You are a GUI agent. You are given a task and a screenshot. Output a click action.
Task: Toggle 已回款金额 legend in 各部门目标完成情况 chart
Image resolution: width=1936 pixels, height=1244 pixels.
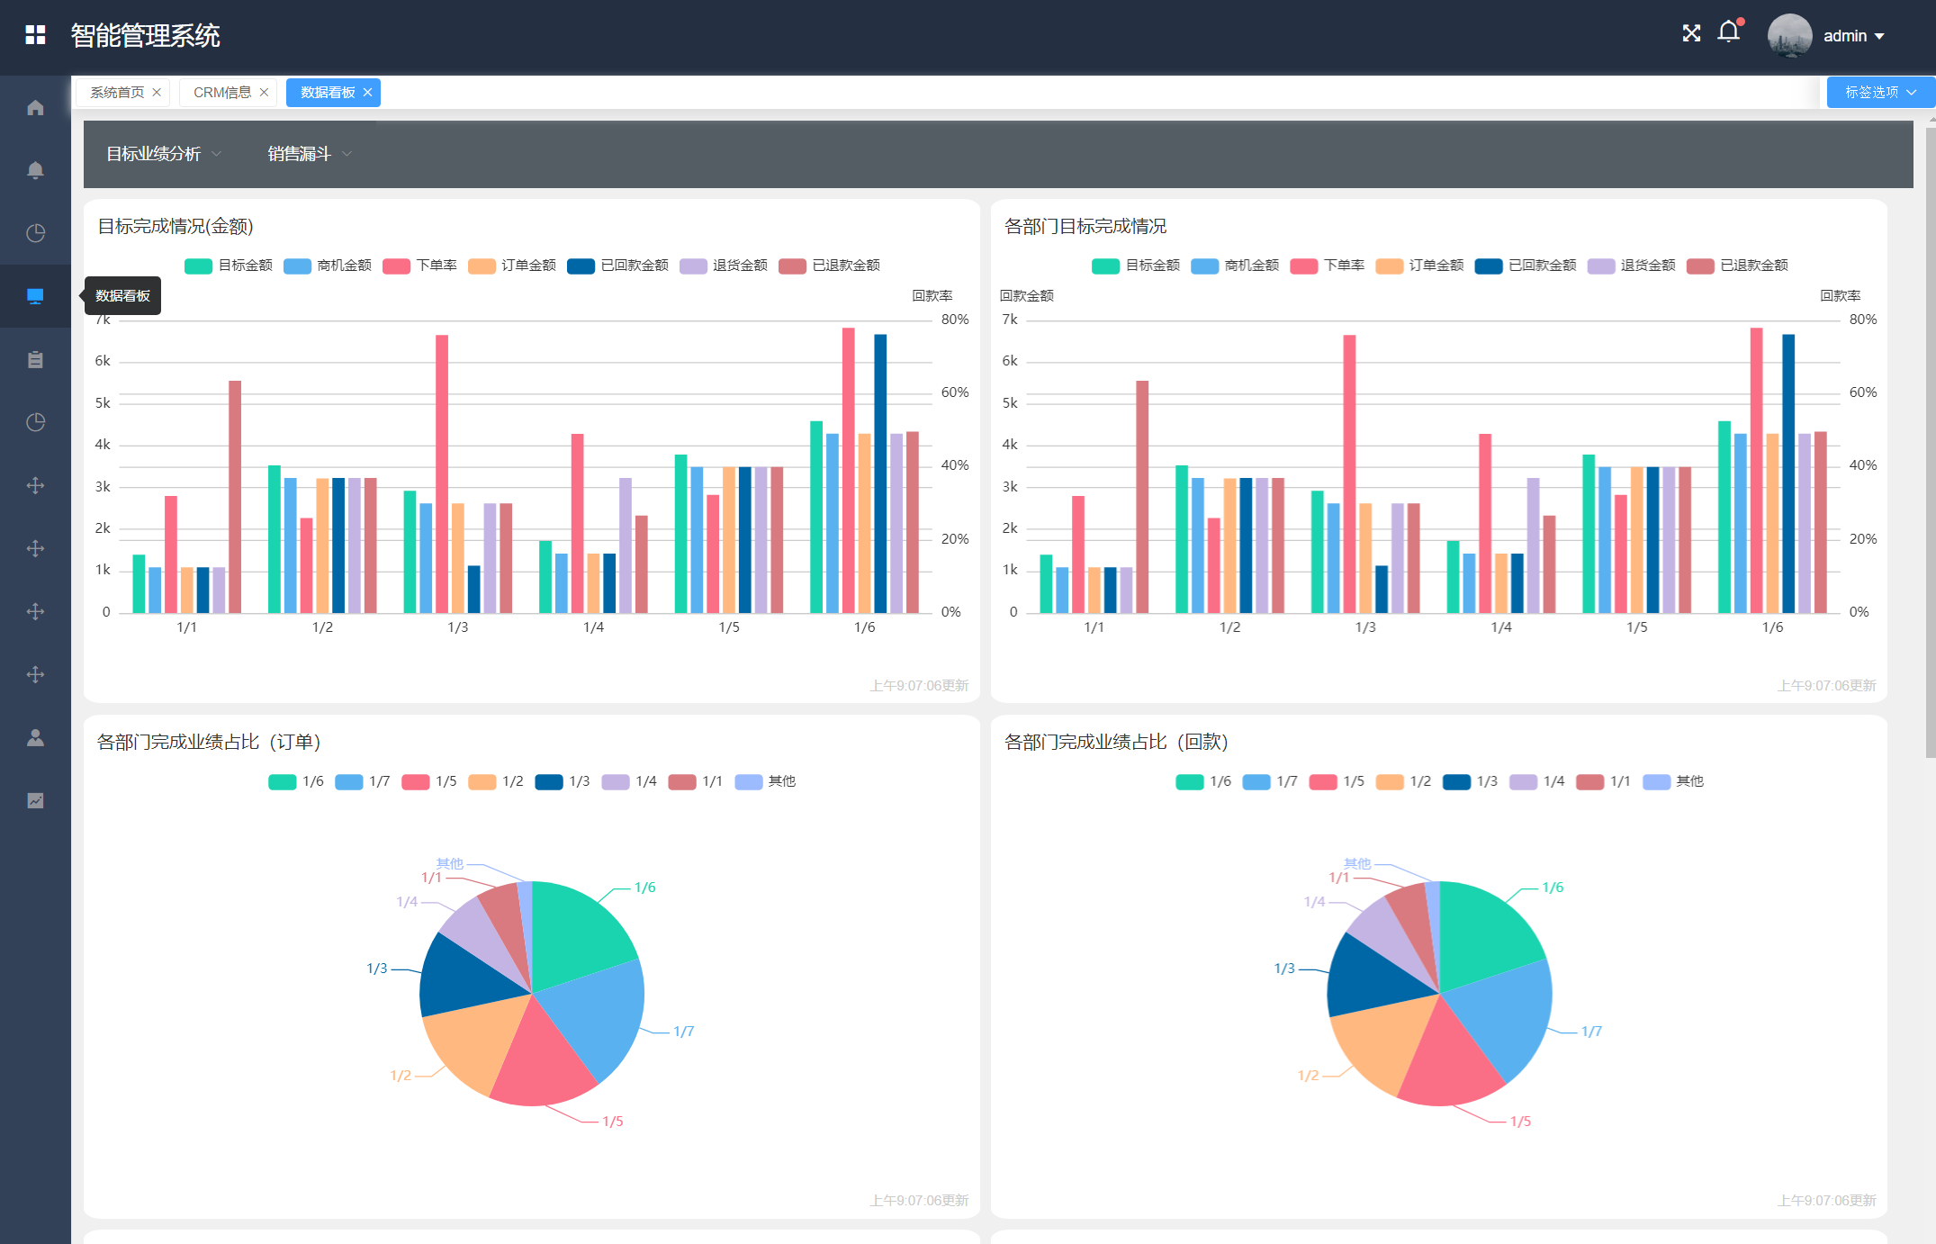click(x=1526, y=266)
